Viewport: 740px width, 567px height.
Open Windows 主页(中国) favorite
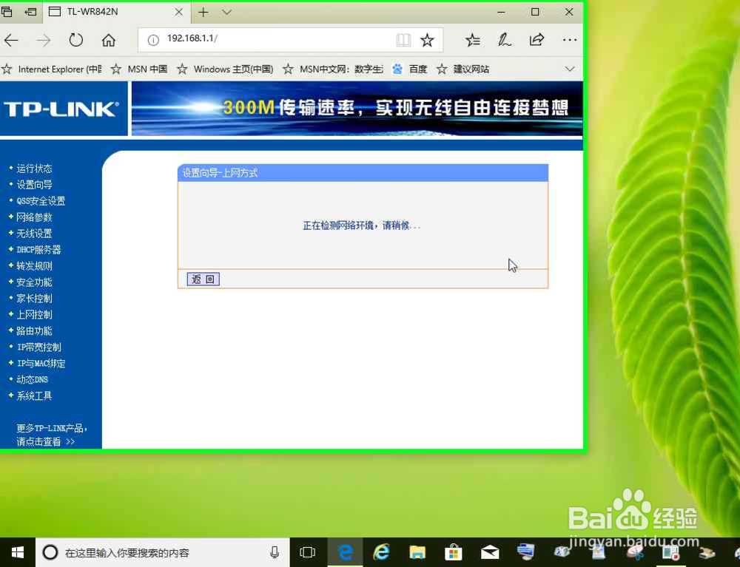coord(225,69)
